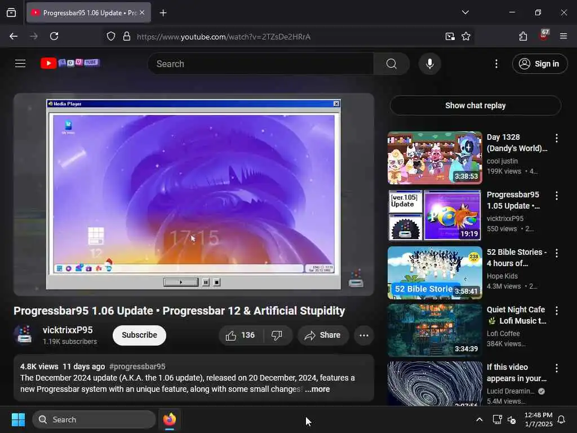Open 'If this video appears' thumbnail
577x433 pixels.
tap(434, 383)
